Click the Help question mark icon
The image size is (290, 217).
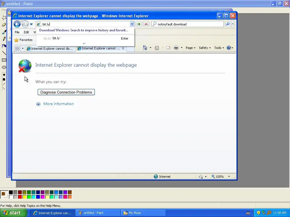coord(229,48)
